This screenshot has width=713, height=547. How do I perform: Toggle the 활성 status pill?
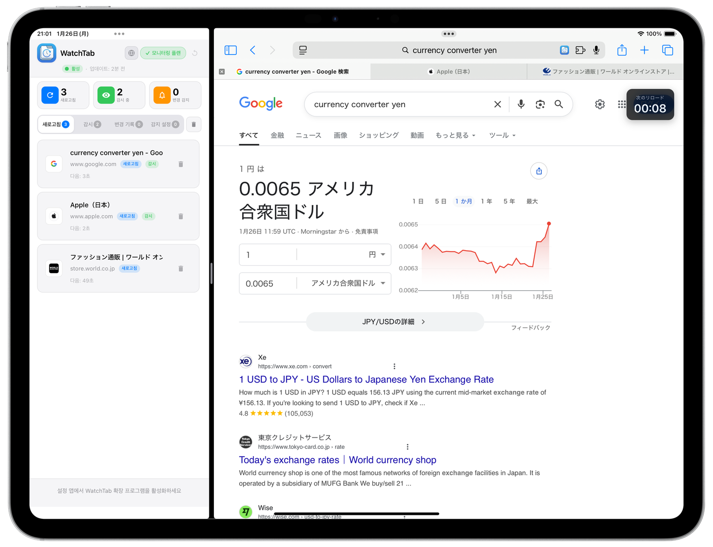(73, 69)
